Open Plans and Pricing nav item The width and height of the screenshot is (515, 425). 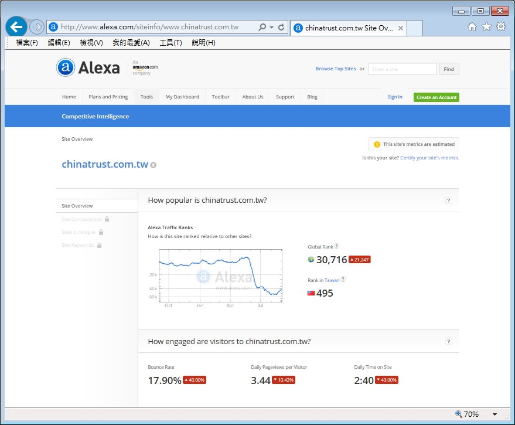click(x=108, y=97)
